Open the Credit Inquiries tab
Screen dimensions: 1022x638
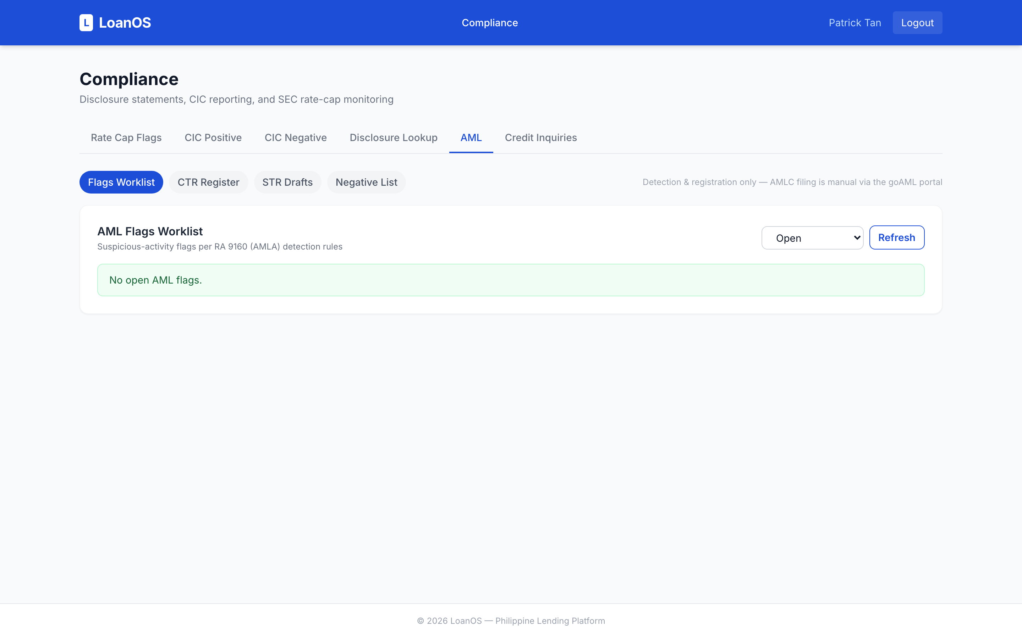click(x=541, y=138)
